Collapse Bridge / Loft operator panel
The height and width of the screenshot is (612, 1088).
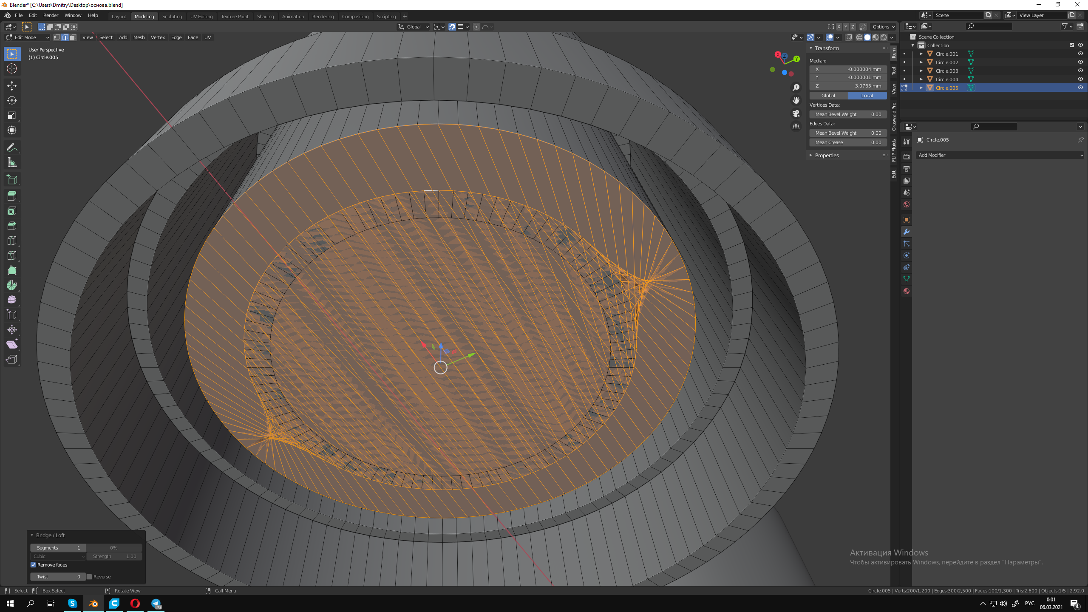(32, 535)
